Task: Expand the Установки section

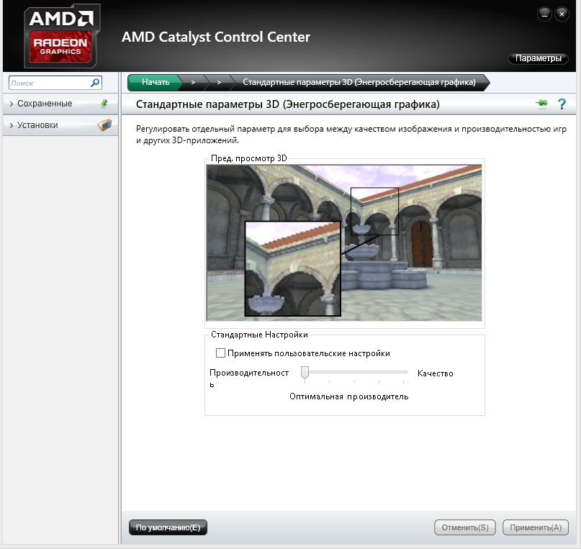Action: [60, 125]
